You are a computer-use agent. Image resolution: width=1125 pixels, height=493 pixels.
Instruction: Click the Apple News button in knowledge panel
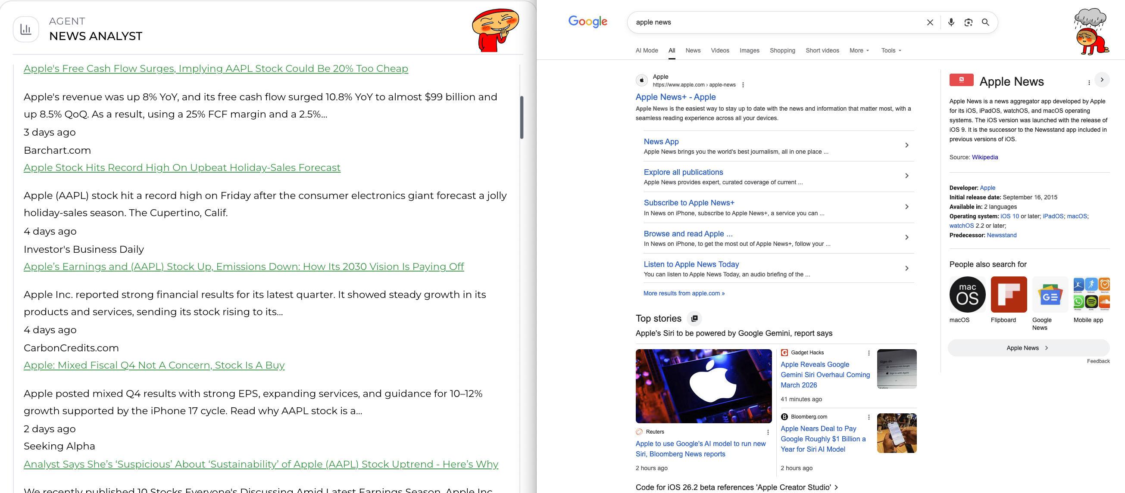1028,348
